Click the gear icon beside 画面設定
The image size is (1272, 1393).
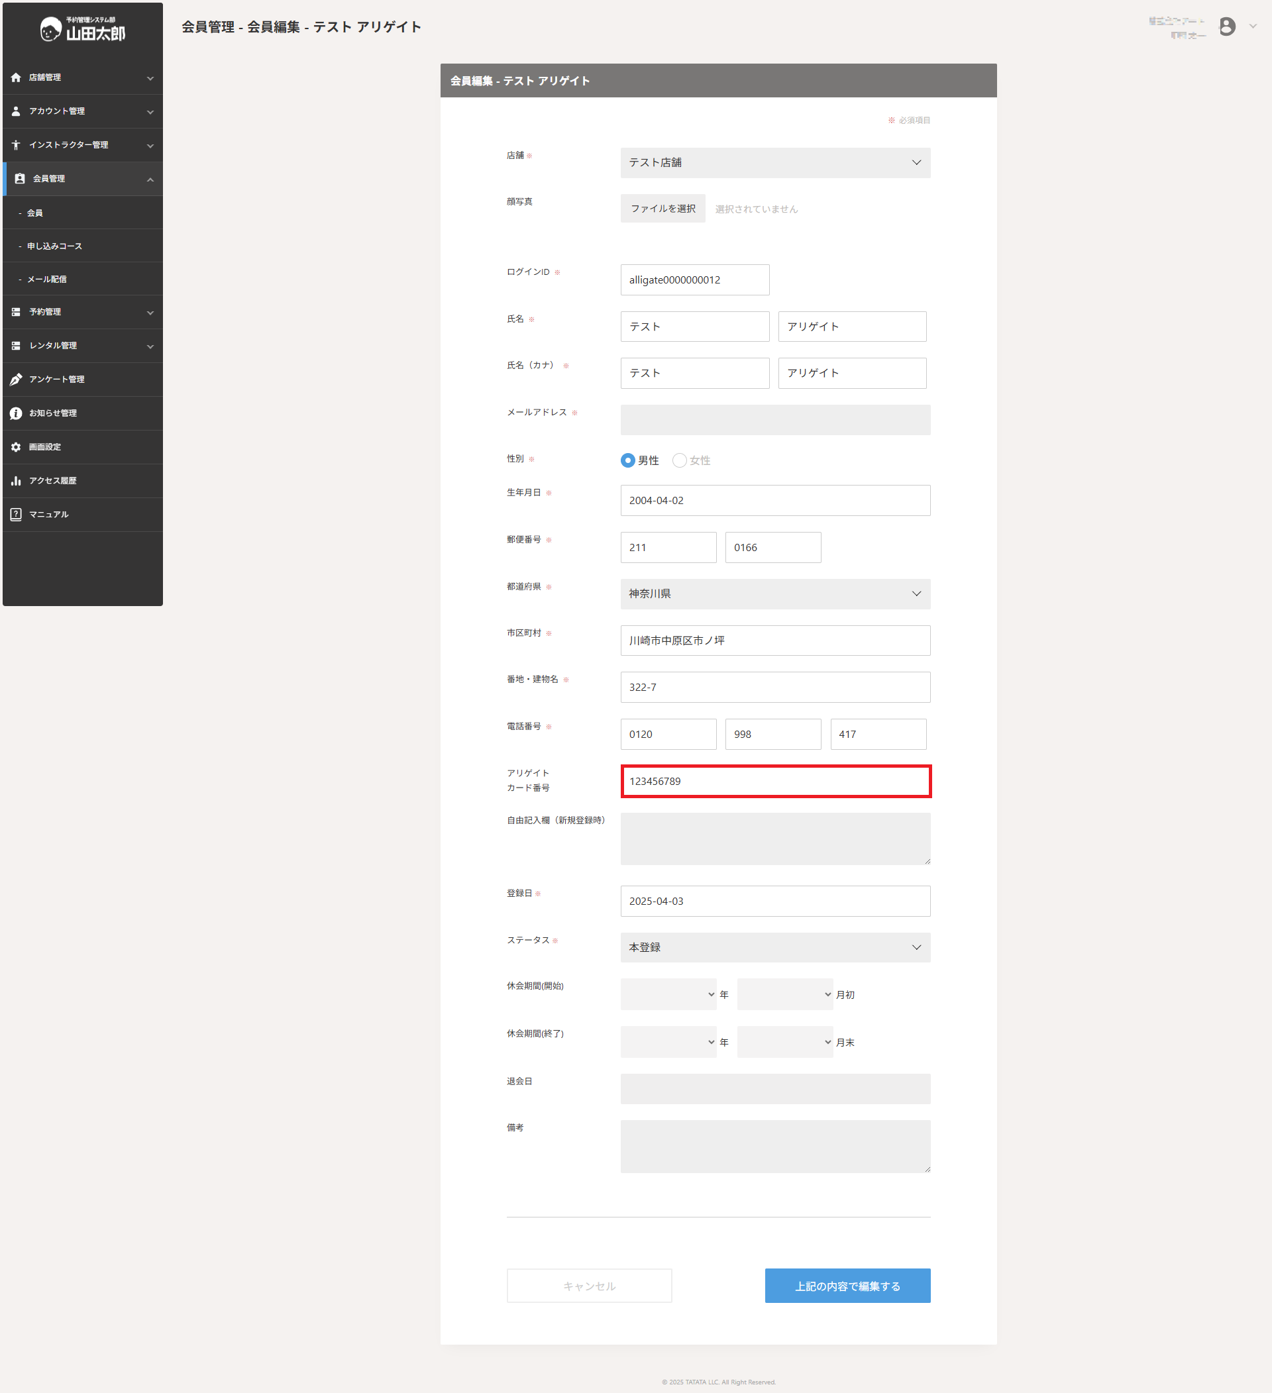point(16,447)
